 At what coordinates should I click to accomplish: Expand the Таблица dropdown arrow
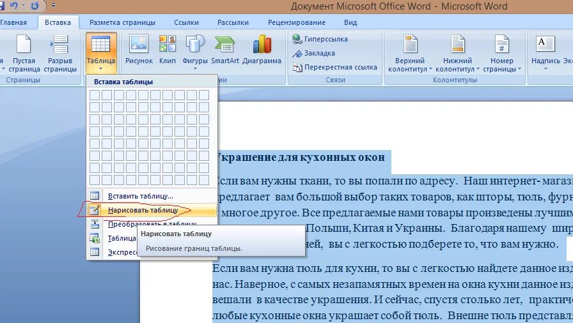pos(101,69)
